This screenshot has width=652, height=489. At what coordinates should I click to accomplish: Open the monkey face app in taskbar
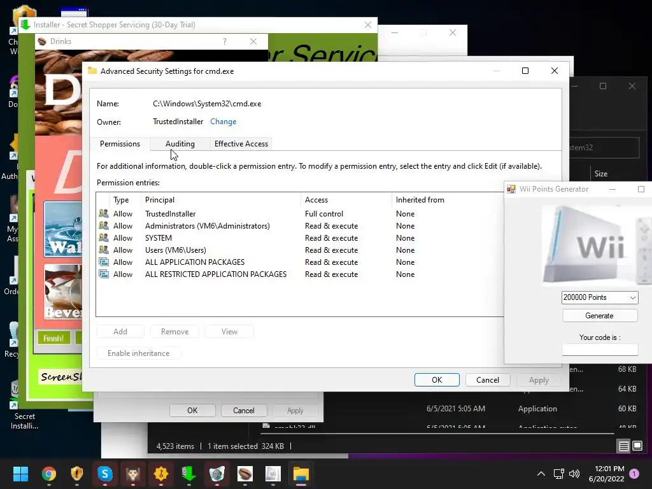(132, 474)
